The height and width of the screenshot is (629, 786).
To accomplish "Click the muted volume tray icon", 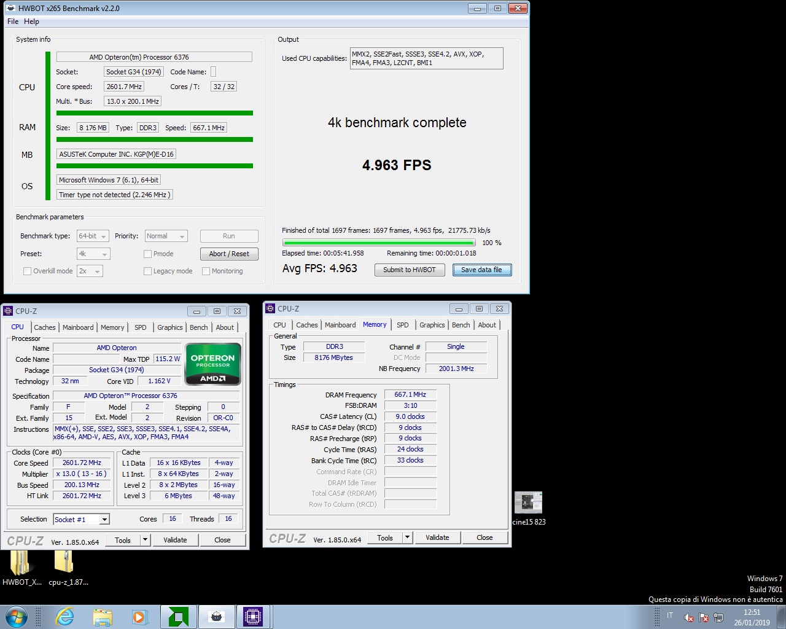I will (690, 617).
